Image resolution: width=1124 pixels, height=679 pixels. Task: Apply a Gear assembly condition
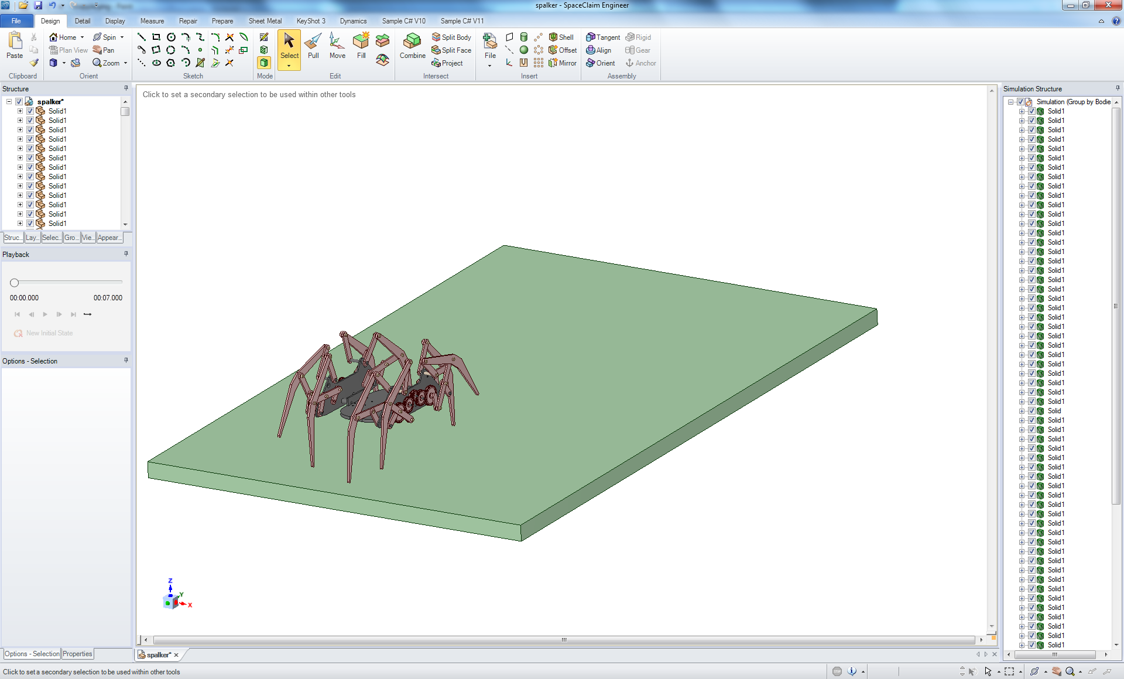[637, 50]
